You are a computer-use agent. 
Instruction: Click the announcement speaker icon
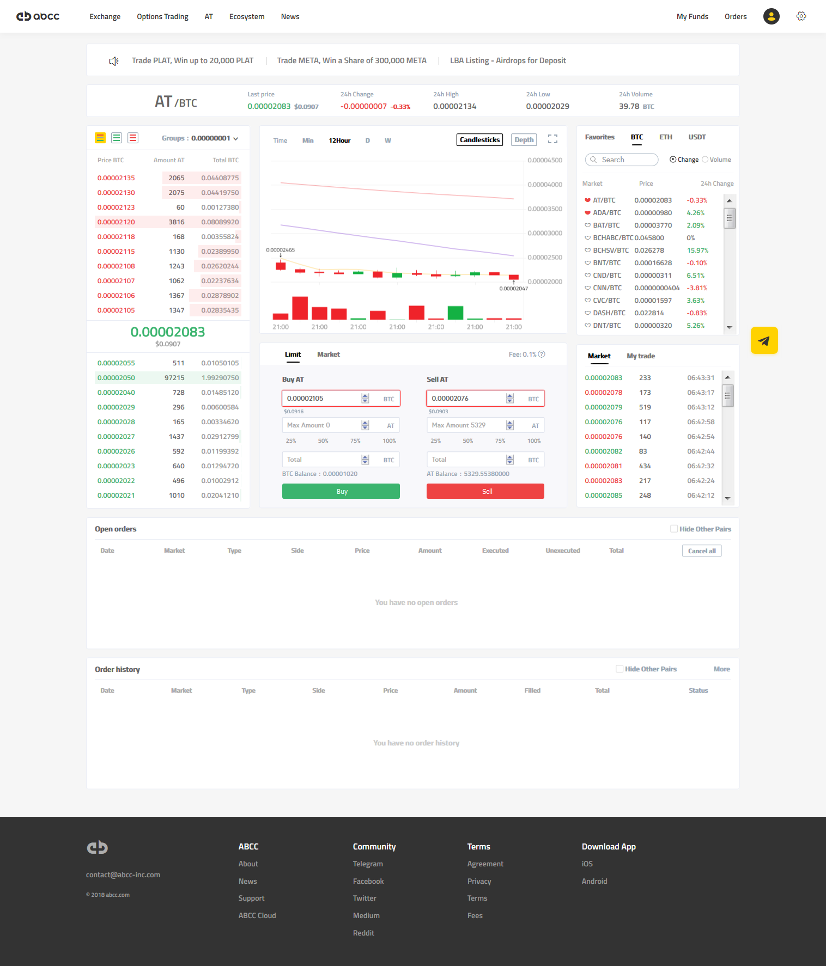coord(114,61)
